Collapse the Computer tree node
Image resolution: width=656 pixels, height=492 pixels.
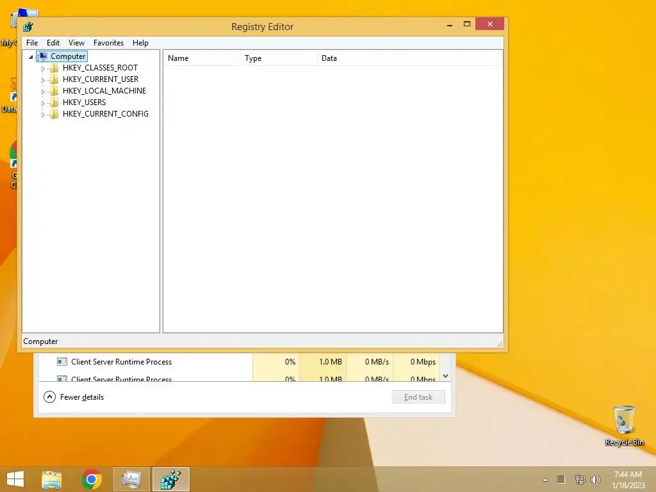click(31, 57)
